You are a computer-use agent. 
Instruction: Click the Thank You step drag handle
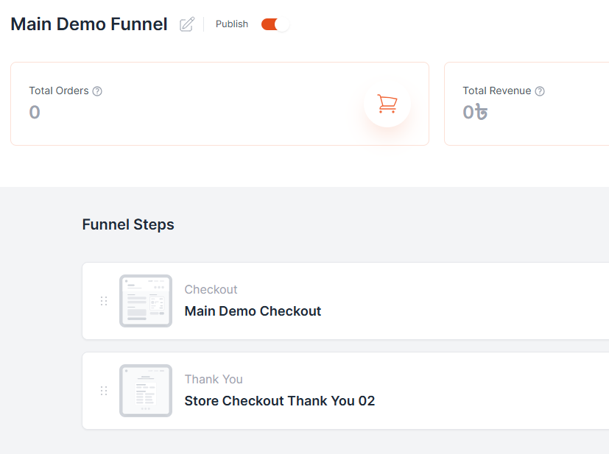tap(104, 391)
